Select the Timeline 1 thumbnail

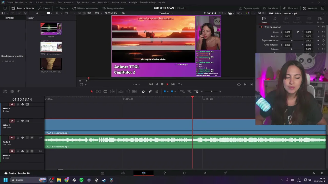(x=51, y=29)
